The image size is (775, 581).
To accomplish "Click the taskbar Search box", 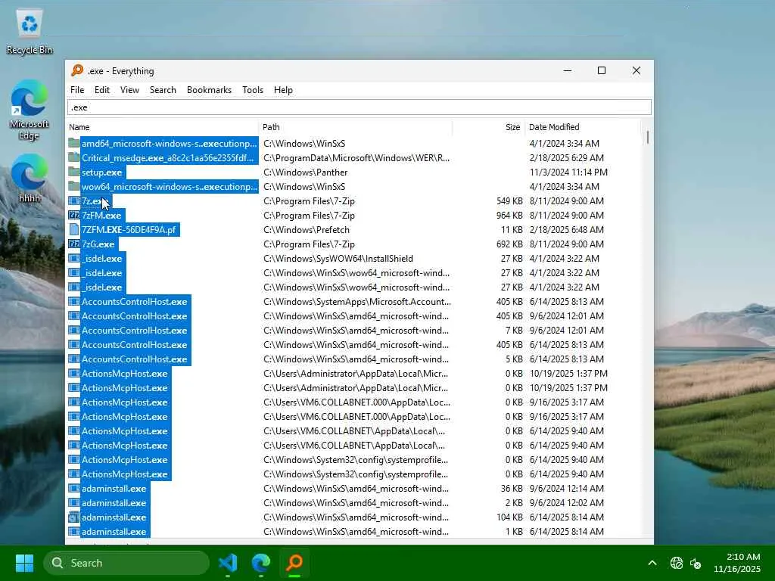I will (126, 563).
